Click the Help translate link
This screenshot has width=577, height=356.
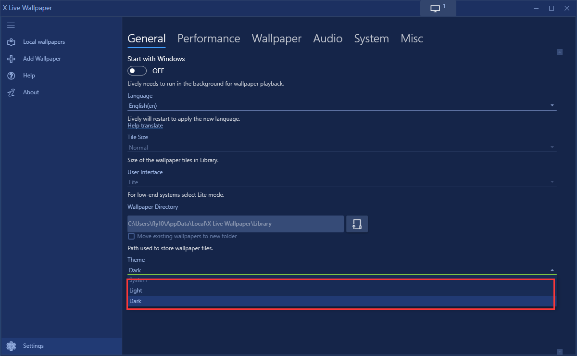coord(145,126)
